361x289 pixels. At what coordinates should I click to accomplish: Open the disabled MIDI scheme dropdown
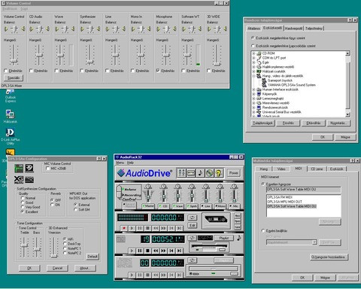292,242
